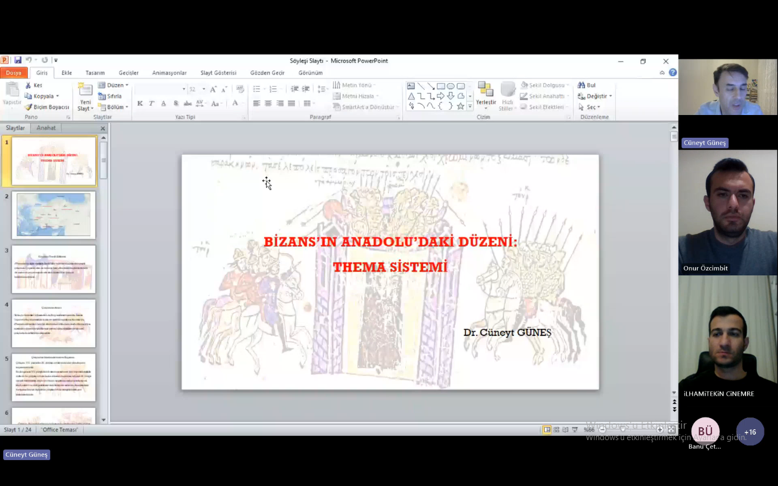Toggle bold (K) formatting
778x486 pixels.
(x=140, y=103)
